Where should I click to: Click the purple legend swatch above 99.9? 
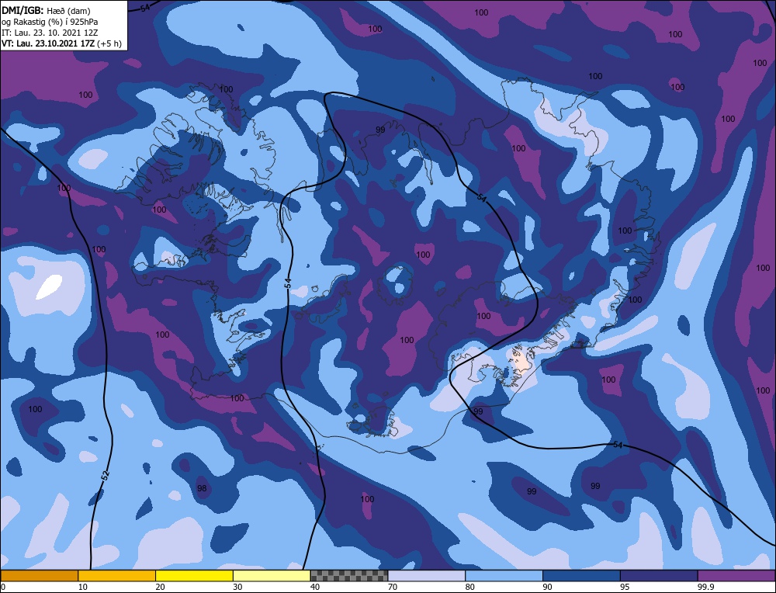point(736,576)
